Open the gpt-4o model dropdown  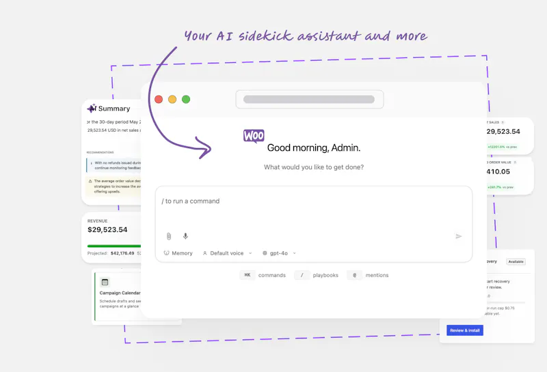point(279,253)
